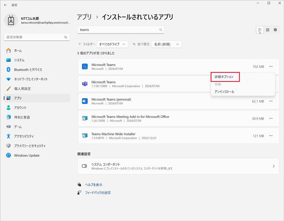Click the NTTコム太郎 account name
This screenshot has width=284, height=221.
tap(30, 18)
